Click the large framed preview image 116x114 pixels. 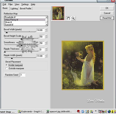pyautogui.click(x=83, y=65)
